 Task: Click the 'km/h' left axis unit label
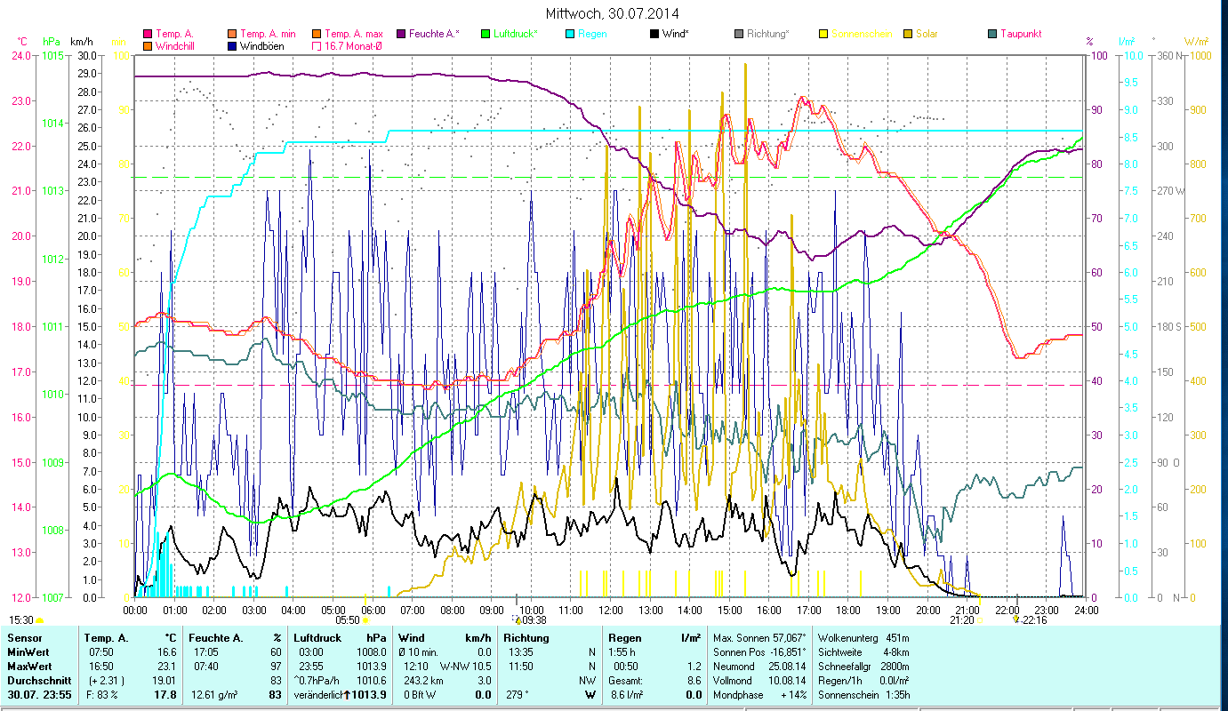81,42
